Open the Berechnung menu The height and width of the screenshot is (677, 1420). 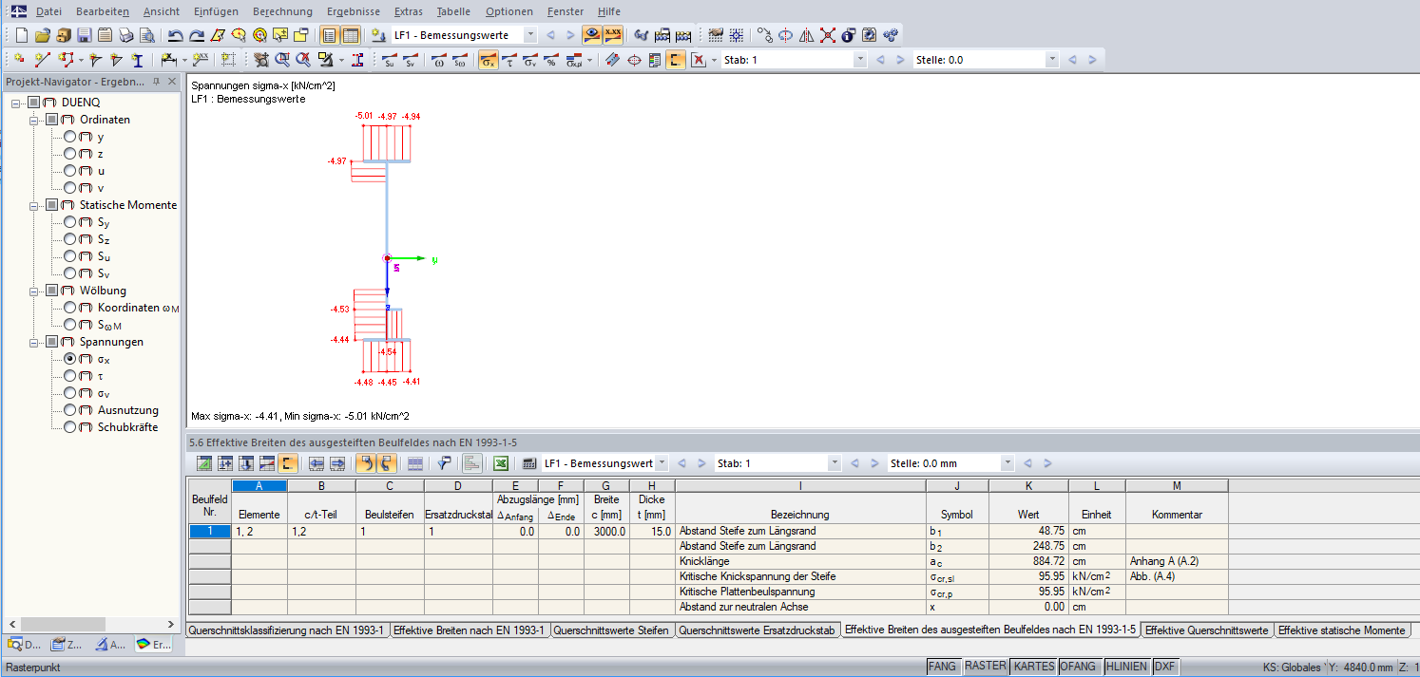point(282,11)
